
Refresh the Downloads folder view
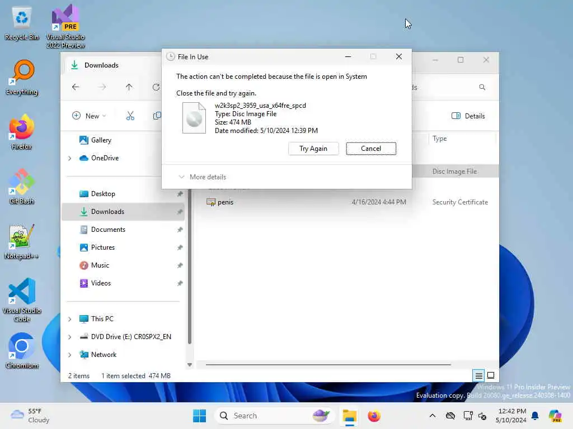tap(156, 87)
